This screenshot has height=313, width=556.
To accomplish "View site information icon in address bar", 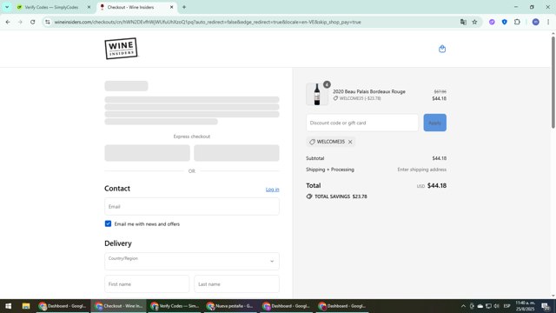I will click(48, 22).
